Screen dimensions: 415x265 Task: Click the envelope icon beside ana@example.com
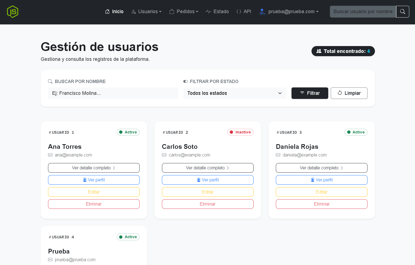tap(50, 155)
